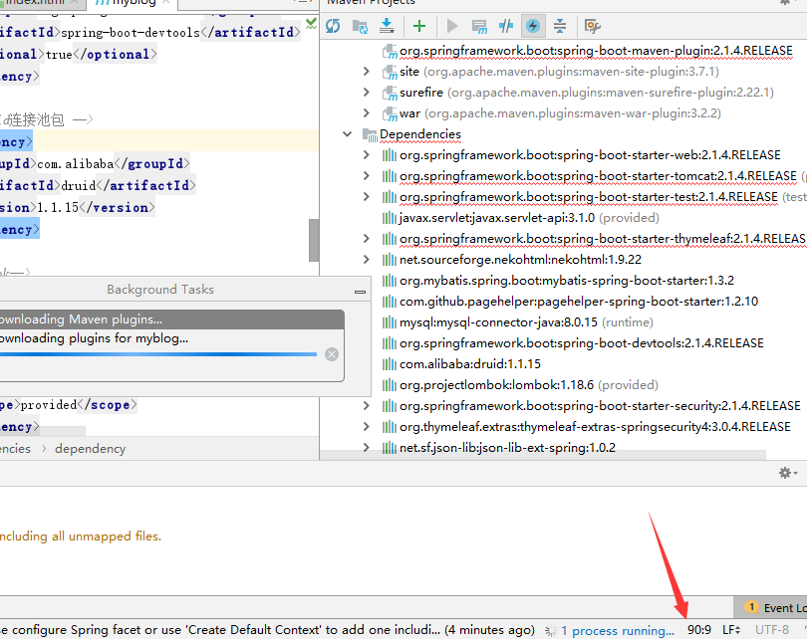Place cursor in druid artifactId line
Screen dimensions: 807x639
(x=98, y=185)
